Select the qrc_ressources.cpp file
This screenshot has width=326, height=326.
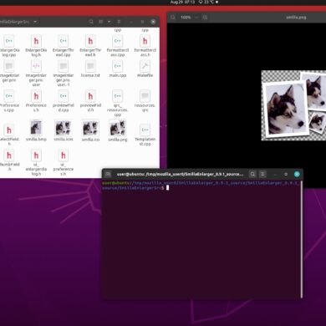coord(118,103)
